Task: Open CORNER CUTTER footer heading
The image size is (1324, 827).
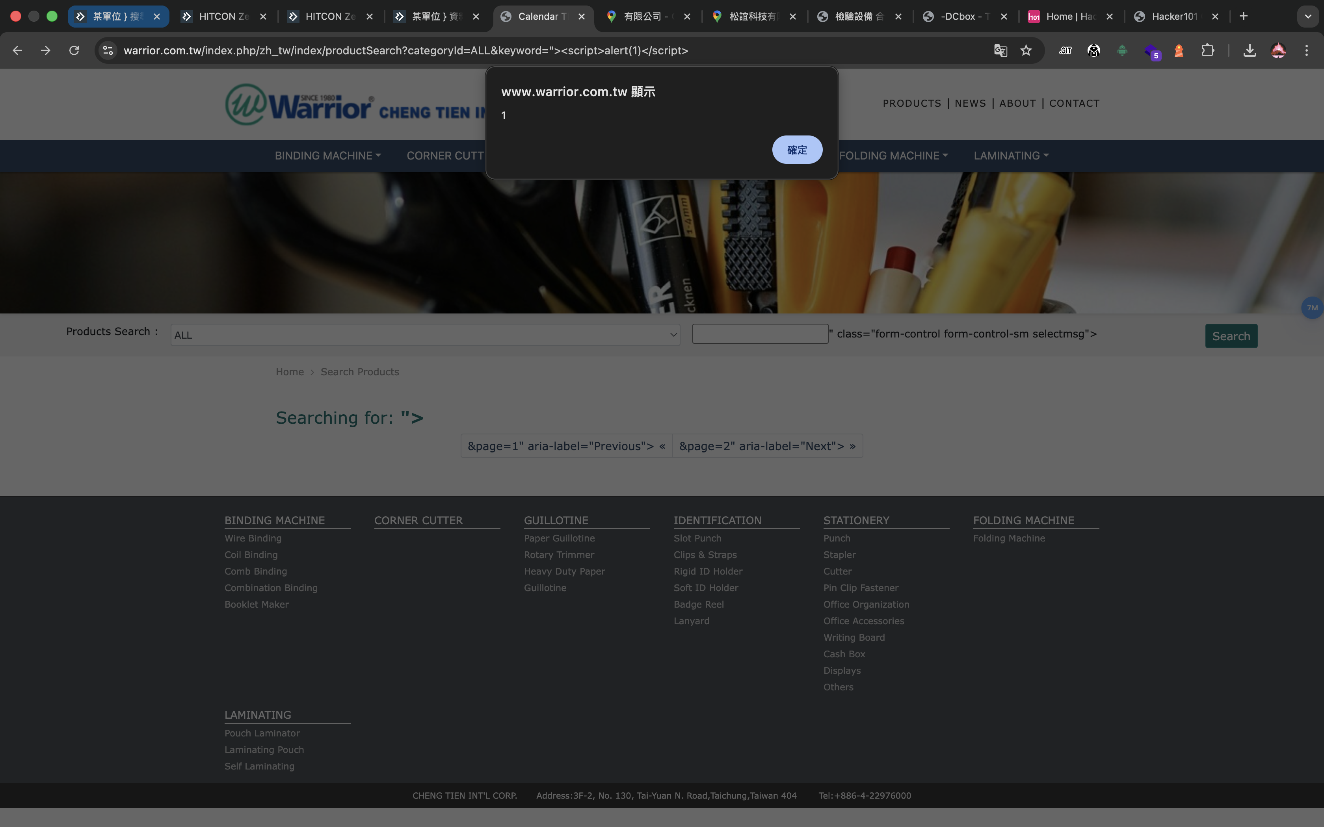Action: (418, 520)
